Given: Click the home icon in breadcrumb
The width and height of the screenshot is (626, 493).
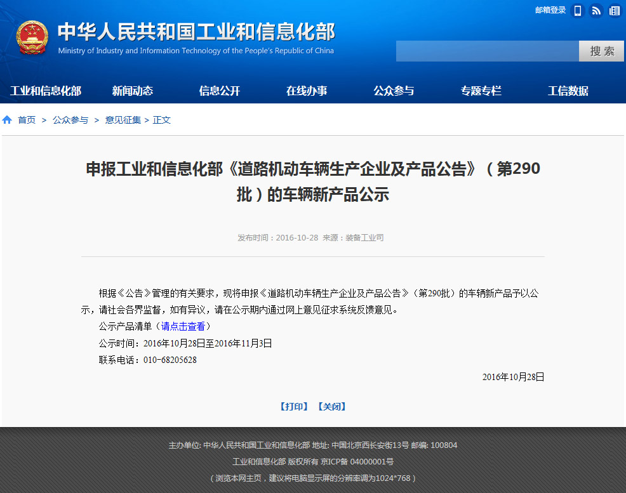Looking at the screenshot, I should pyautogui.click(x=7, y=120).
